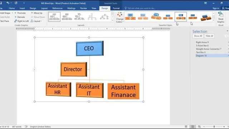Click Move Up button

36,13
